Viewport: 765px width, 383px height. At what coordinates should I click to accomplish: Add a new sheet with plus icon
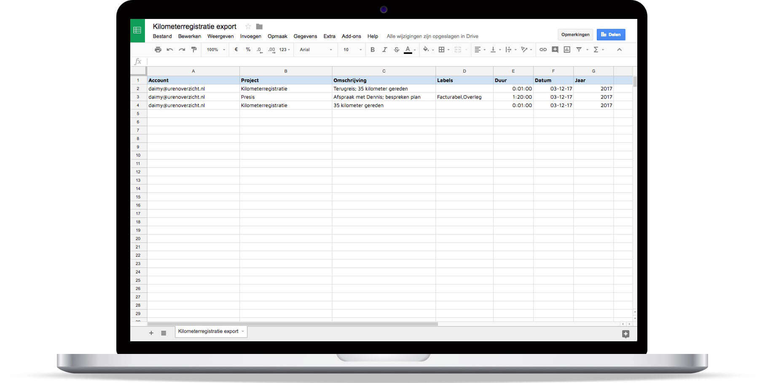pos(151,333)
